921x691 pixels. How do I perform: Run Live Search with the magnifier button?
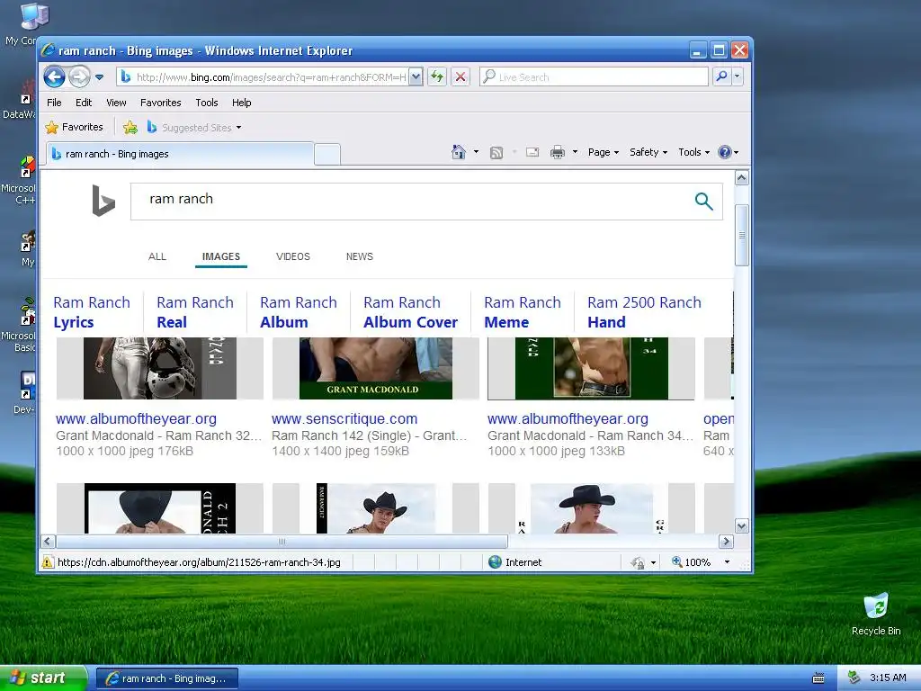click(721, 77)
